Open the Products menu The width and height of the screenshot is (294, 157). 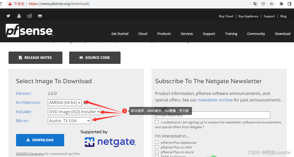tap(164, 34)
